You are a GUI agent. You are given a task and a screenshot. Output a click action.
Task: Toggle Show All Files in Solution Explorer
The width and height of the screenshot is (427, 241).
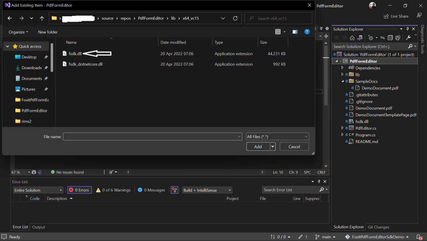tap(398, 38)
